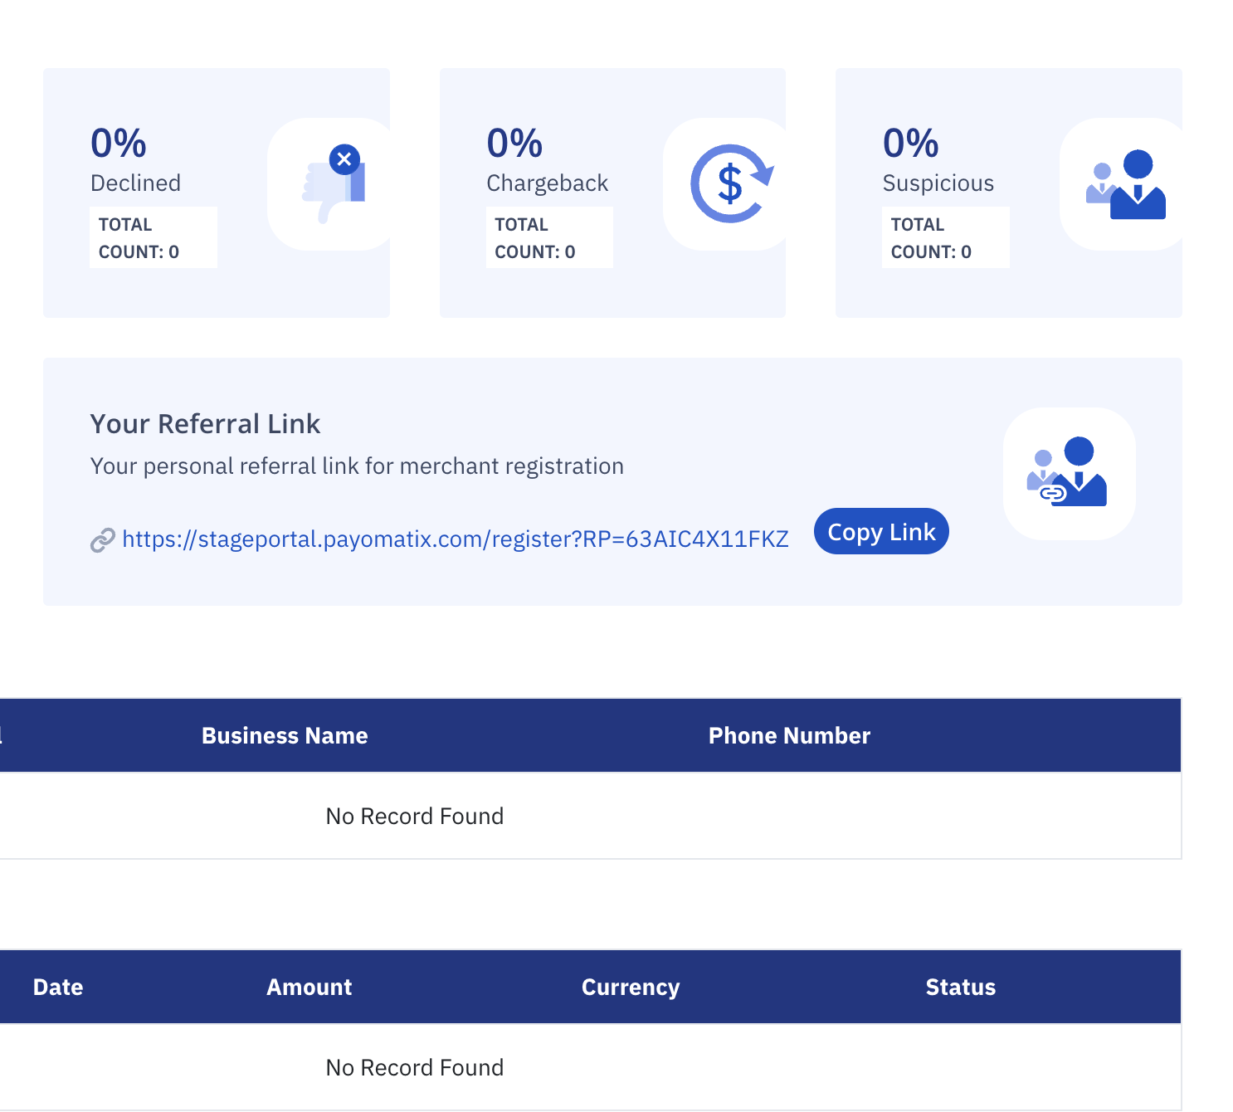Viewport: 1233px width, 1112px height.
Task: Click Total Count box under Suspicious
Action: tap(945, 238)
